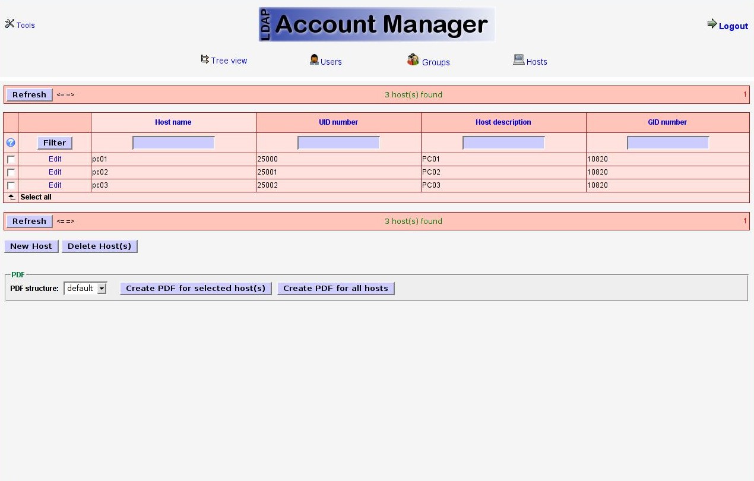Select the pc03 row checkbox
The width and height of the screenshot is (754, 481).
click(x=11, y=186)
